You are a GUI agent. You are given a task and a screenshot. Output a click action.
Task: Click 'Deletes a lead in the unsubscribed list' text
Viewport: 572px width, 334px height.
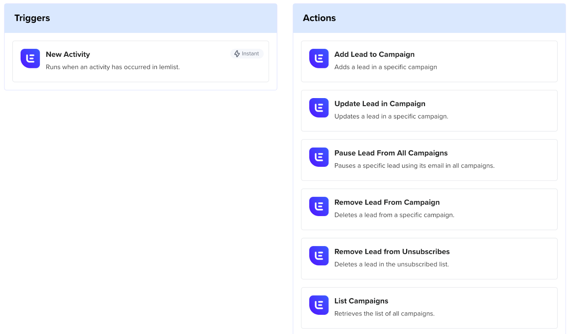click(391, 264)
